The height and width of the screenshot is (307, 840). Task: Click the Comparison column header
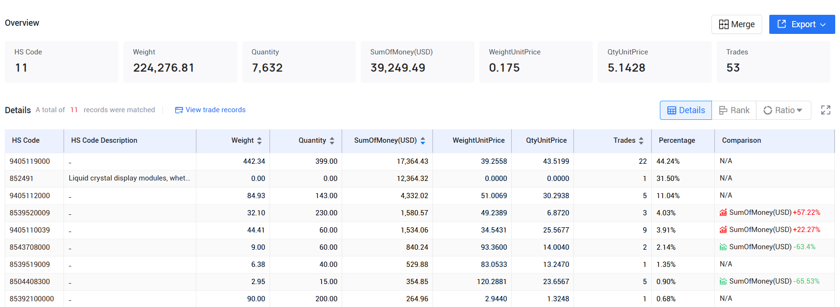[775, 140]
